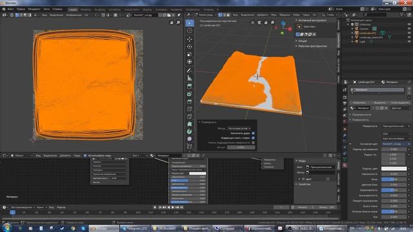Image resolution: width=413 pixels, height=232 pixels.
Task: Select the Inset Faces tool
Action: click(189, 94)
